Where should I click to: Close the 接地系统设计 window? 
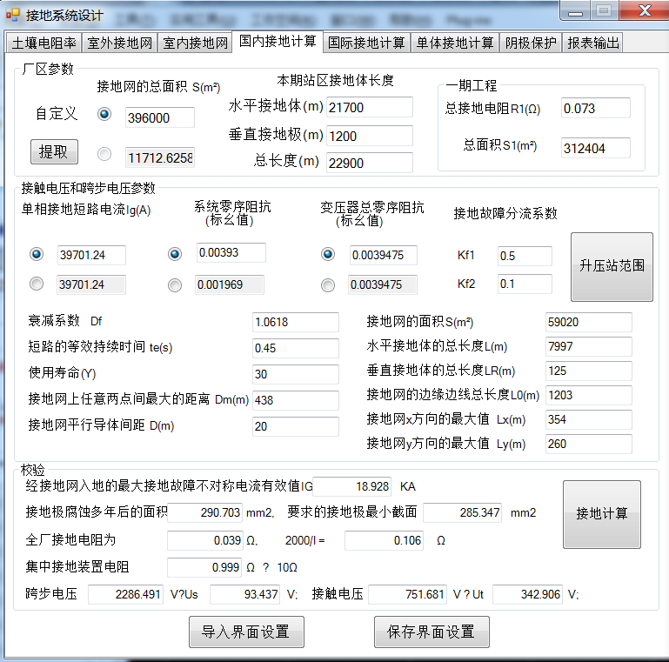[x=644, y=10]
